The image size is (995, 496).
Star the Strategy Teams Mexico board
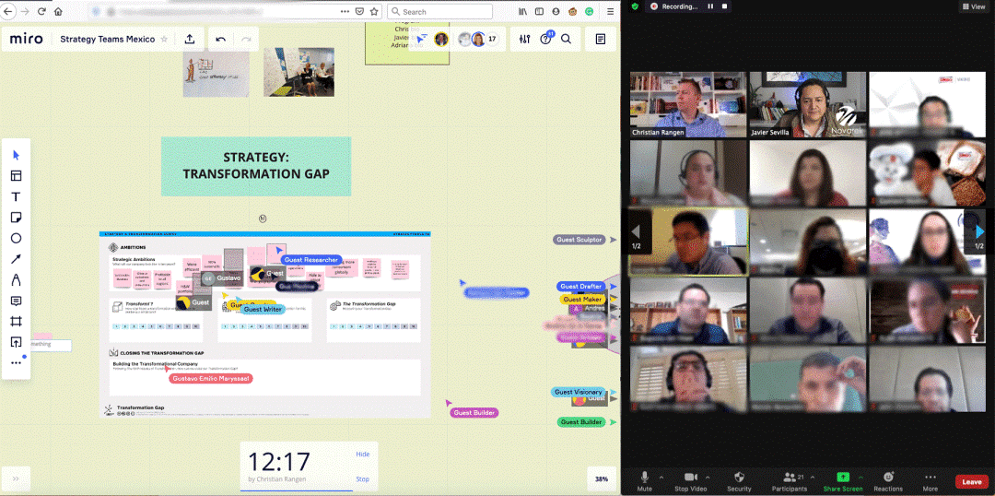point(164,40)
